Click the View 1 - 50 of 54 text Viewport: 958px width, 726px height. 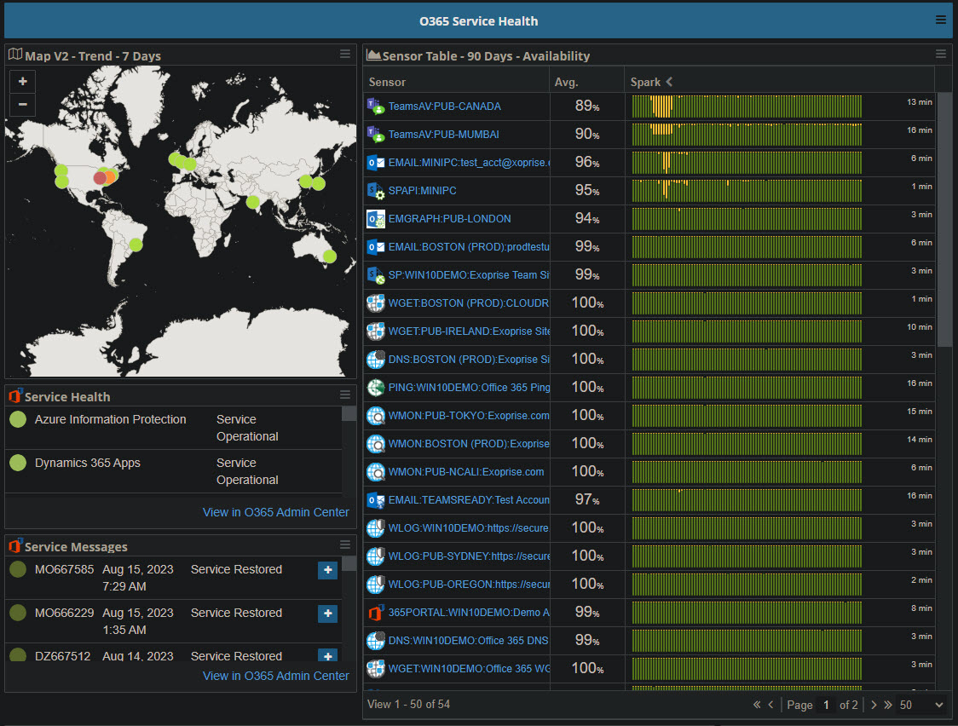coord(408,705)
